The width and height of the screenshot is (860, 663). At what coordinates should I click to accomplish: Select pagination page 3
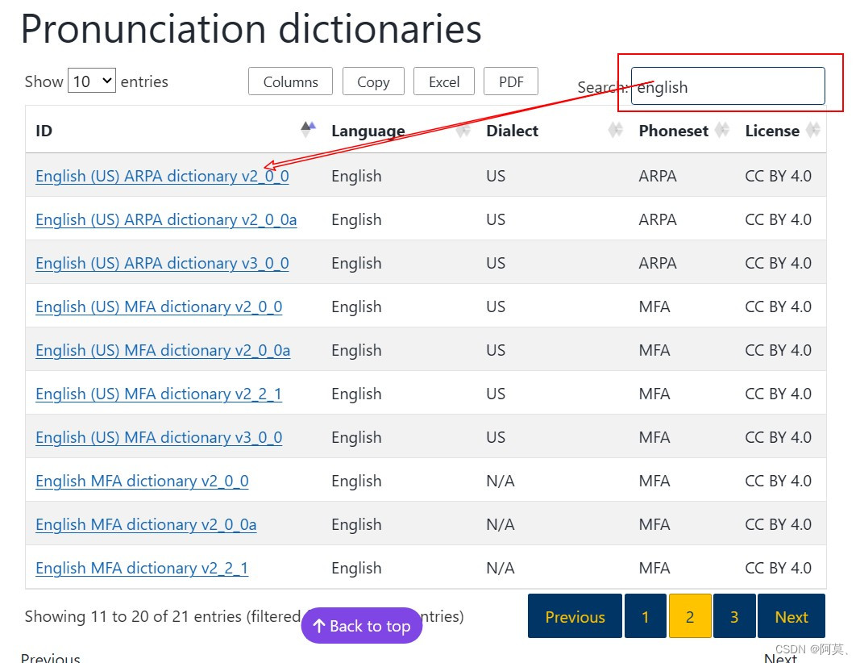[x=734, y=615]
